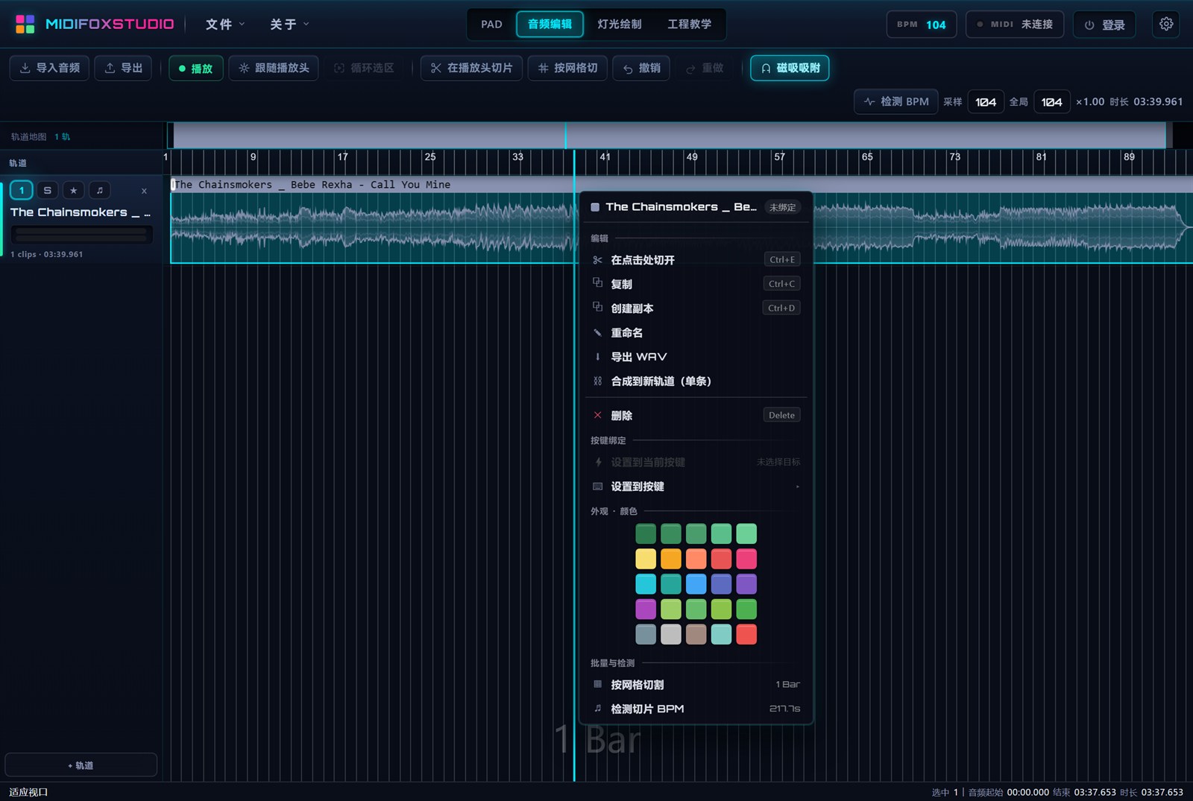Switch to the 灯光绘制 tab
The image size is (1193, 801).
coord(619,24)
